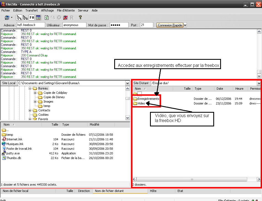262x201 pixels.
Task: Click the Adresse input field
Action: 31,25
